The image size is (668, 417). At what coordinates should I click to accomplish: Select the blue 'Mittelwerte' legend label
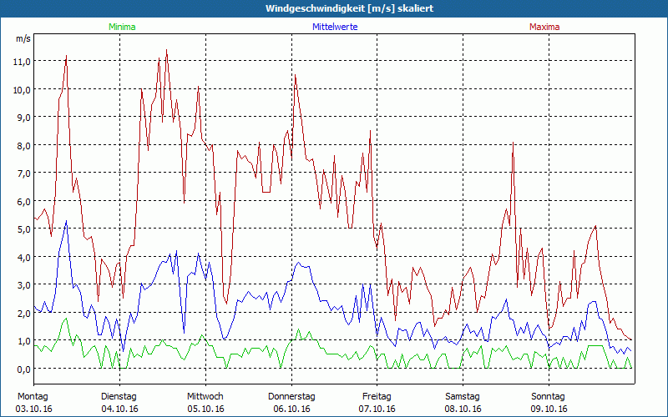335,27
